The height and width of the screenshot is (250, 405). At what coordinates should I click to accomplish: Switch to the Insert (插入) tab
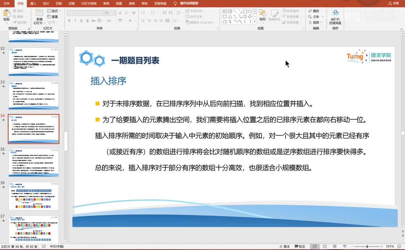[x=33, y=3]
